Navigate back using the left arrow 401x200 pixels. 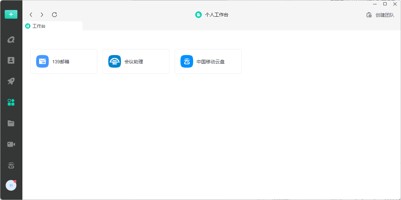tap(31, 15)
